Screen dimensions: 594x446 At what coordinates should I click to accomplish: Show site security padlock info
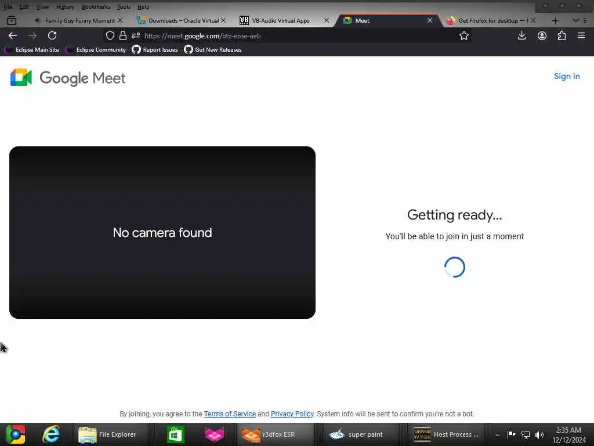(123, 35)
